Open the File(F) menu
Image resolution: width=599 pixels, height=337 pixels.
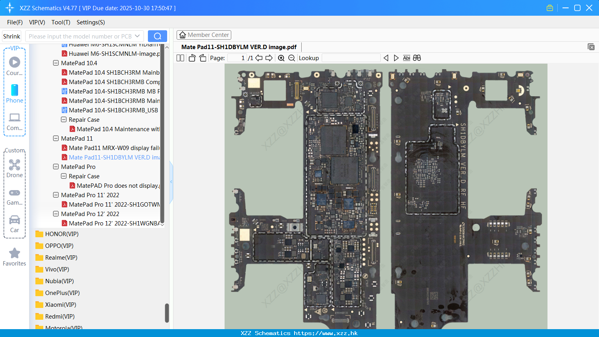[x=15, y=22]
